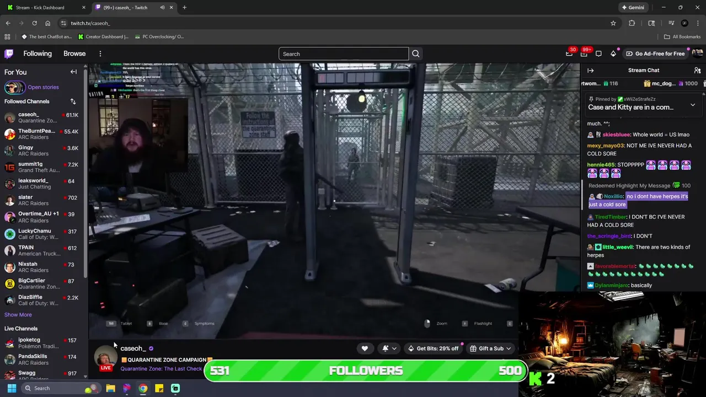Open Chrome profile avatar

684,23
